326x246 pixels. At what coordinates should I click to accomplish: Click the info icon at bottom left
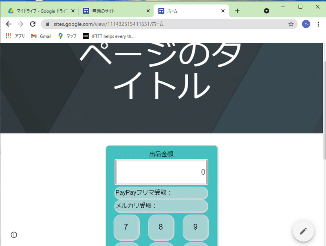13,235
